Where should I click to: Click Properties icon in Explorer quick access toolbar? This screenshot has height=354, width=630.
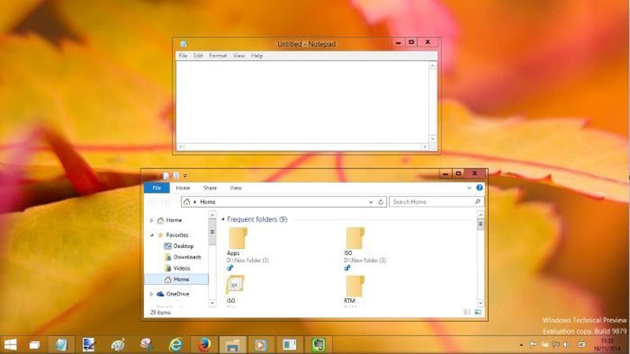(x=166, y=175)
